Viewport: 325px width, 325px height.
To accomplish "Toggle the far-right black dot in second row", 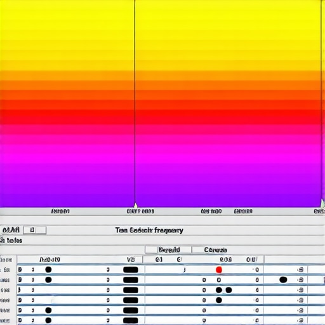I will click(283, 280).
